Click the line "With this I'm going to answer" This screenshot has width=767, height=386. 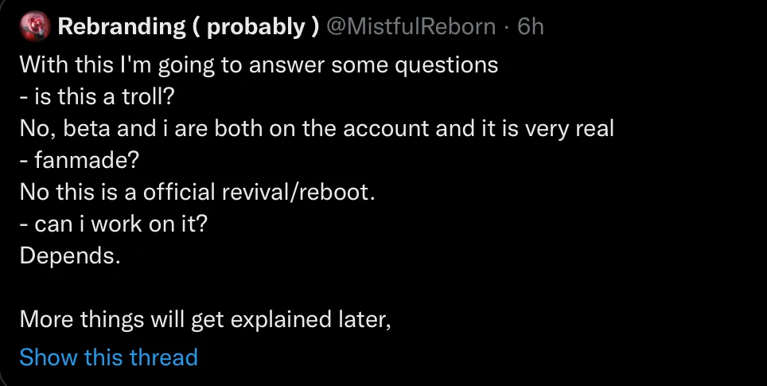tap(259, 64)
